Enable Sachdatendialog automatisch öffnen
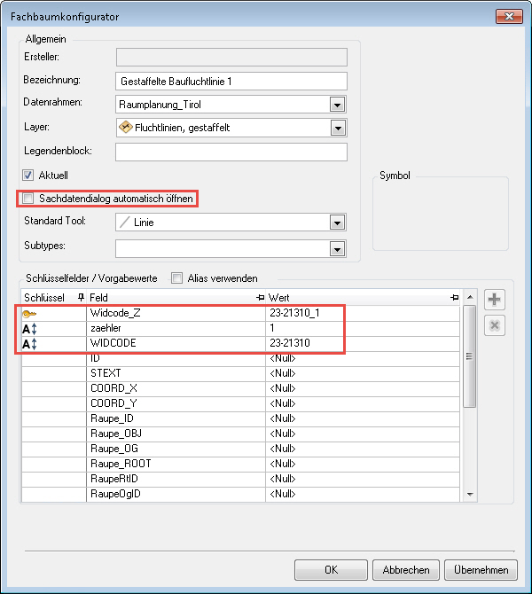Viewport: 532px width, 594px height. (28, 199)
